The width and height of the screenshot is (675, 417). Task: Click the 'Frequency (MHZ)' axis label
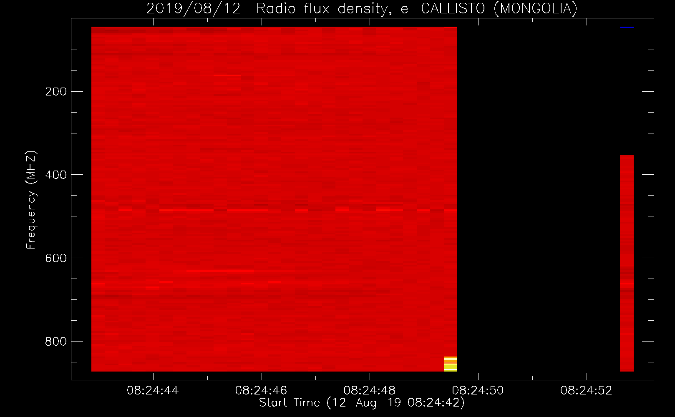click(x=31, y=200)
